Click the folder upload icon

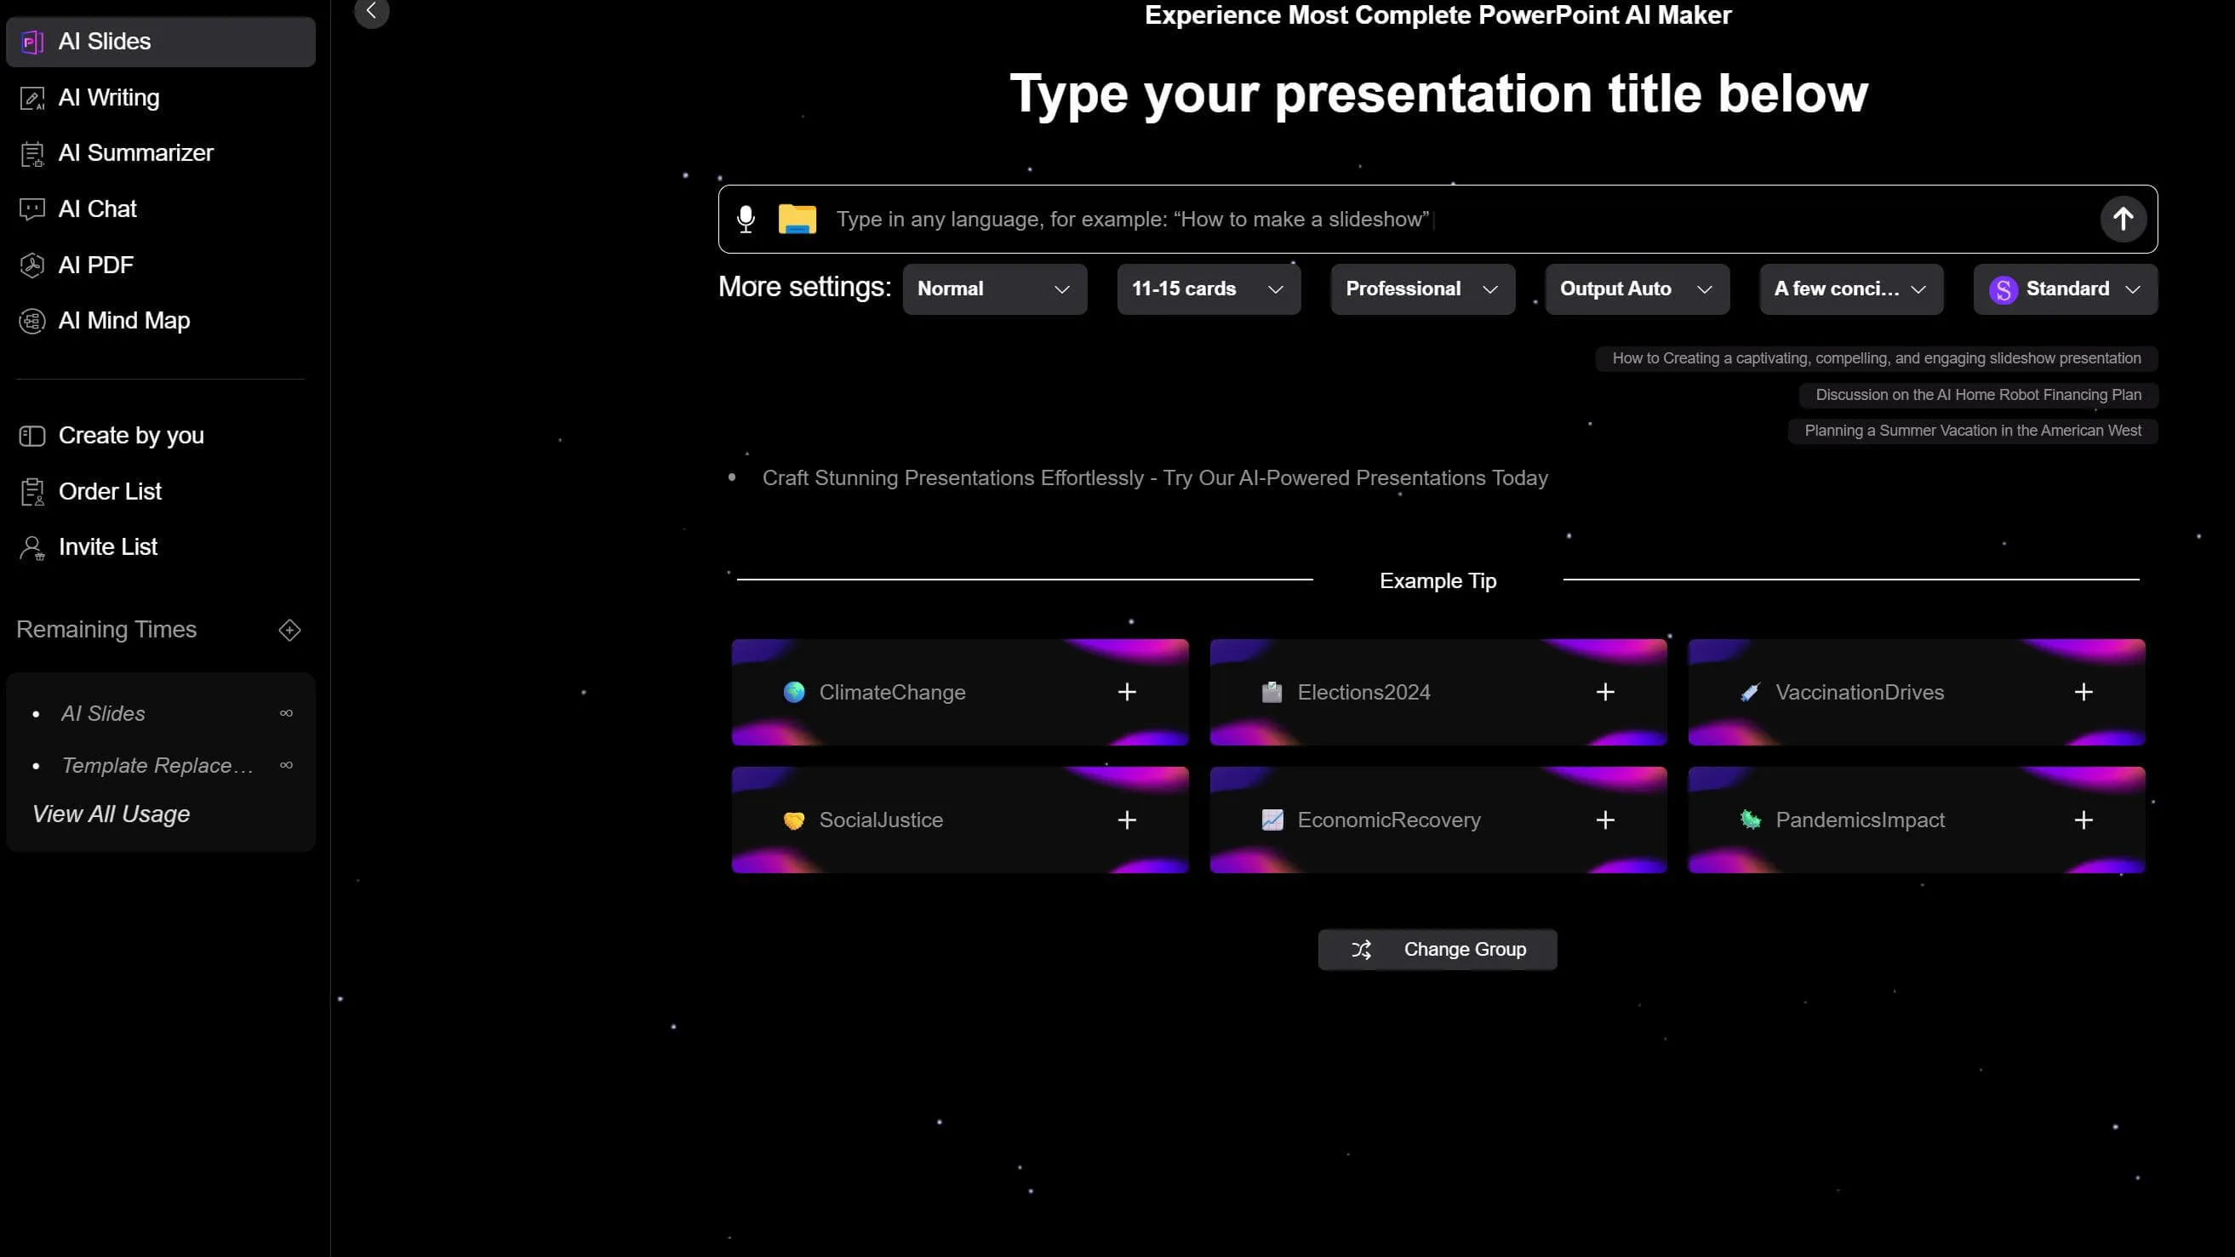tap(797, 219)
